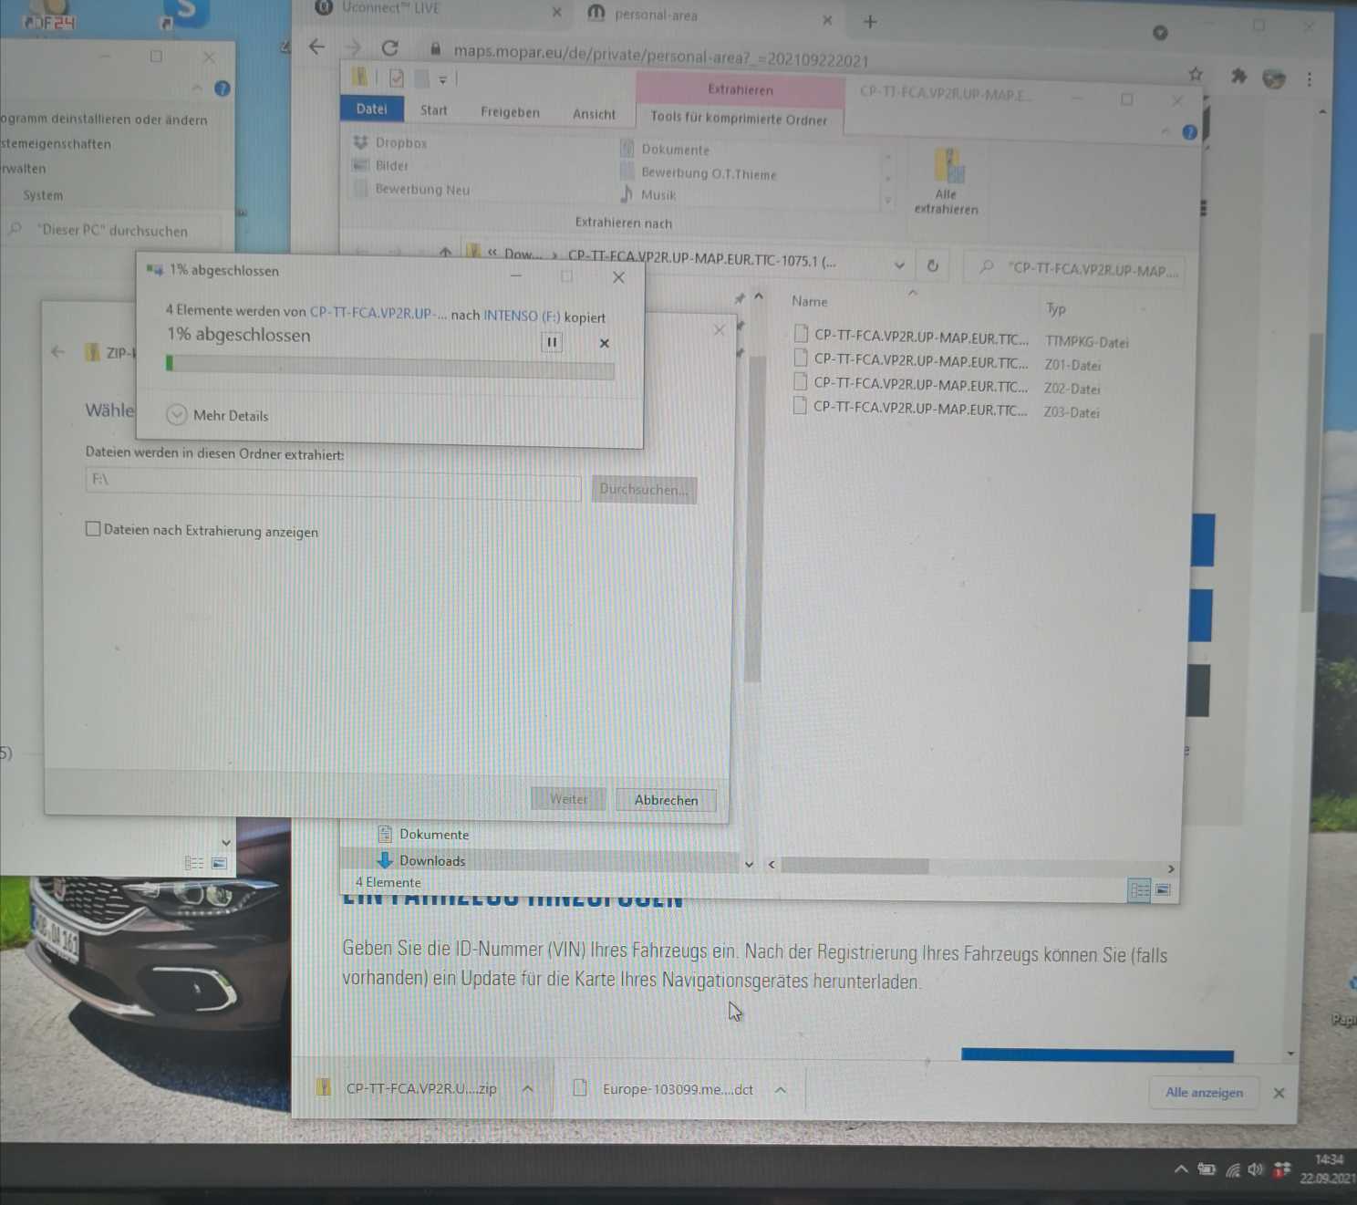Reload the browser page

390,47
